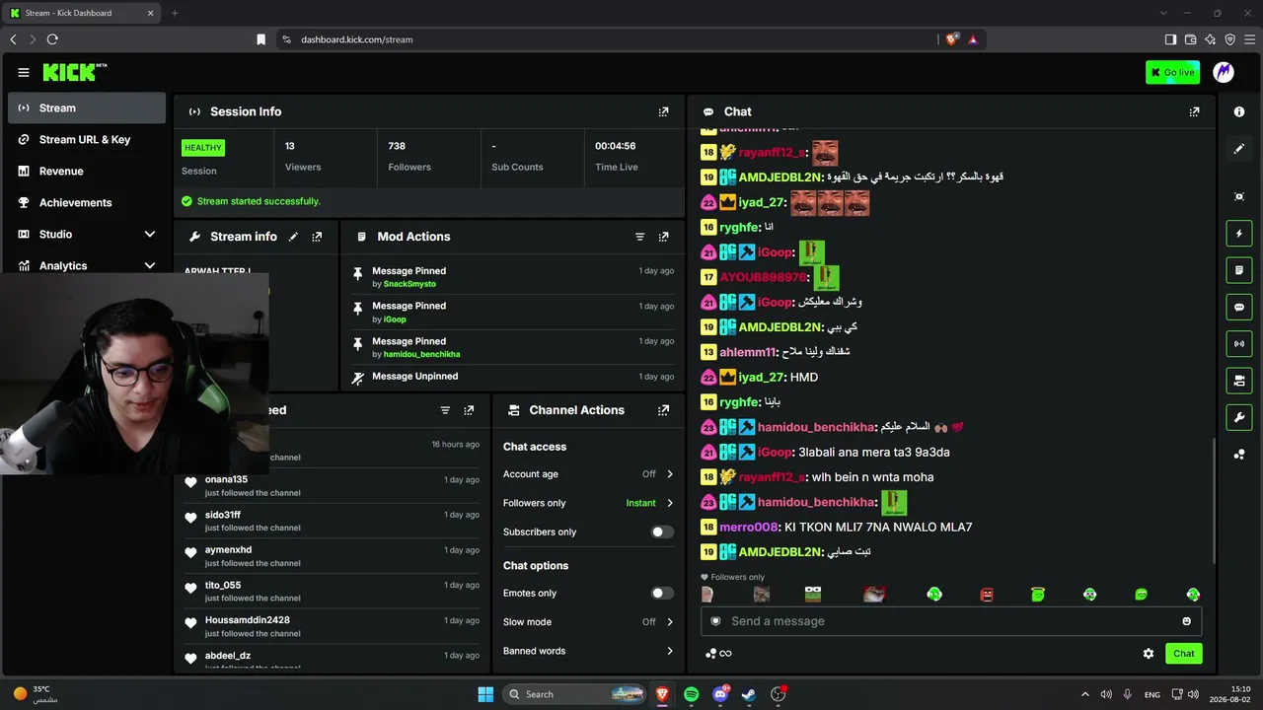This screenshot has width=1263, height=710.
Task: Click username merro008 in chat
Action: click(x=749, y=528)
